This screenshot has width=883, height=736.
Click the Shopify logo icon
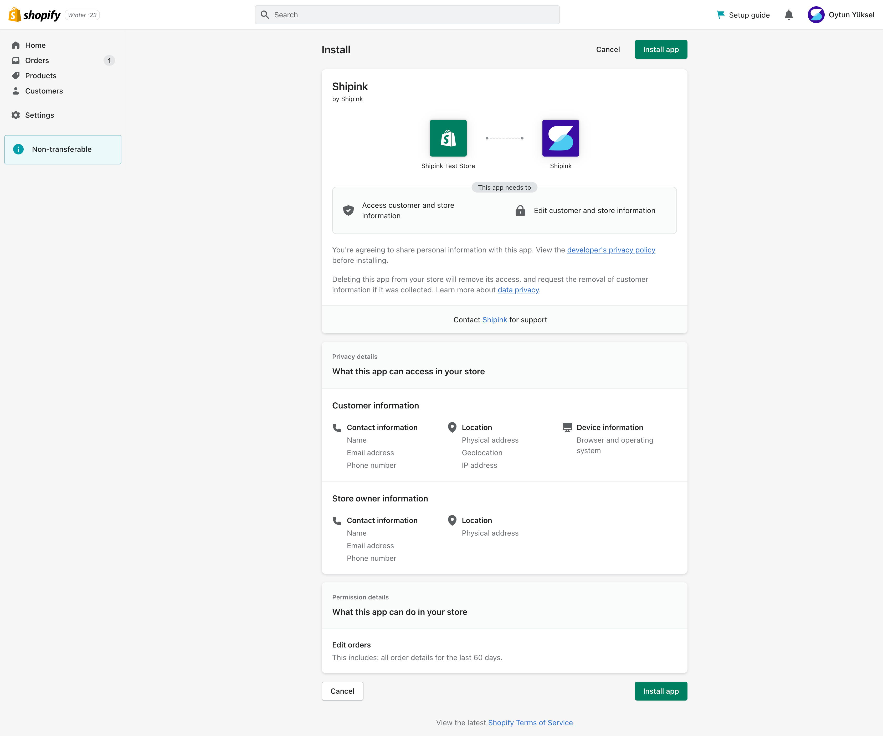click(14, 14)
